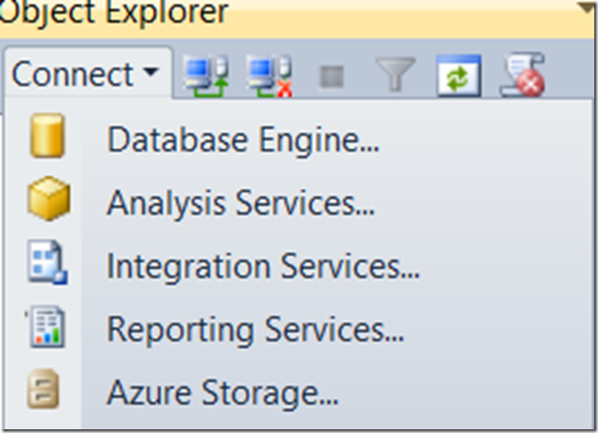Viewport: 598px width, 433px height.
Task: Pick Integration Services... from the list
Action: coord(263,267)
